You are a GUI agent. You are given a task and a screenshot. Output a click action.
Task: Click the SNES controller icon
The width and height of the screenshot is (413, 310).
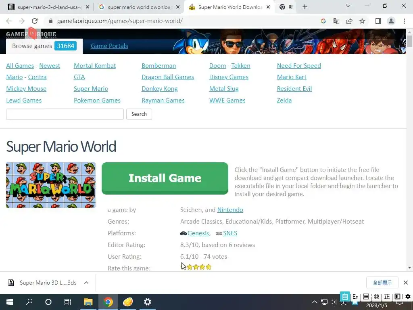click(219, 233)
